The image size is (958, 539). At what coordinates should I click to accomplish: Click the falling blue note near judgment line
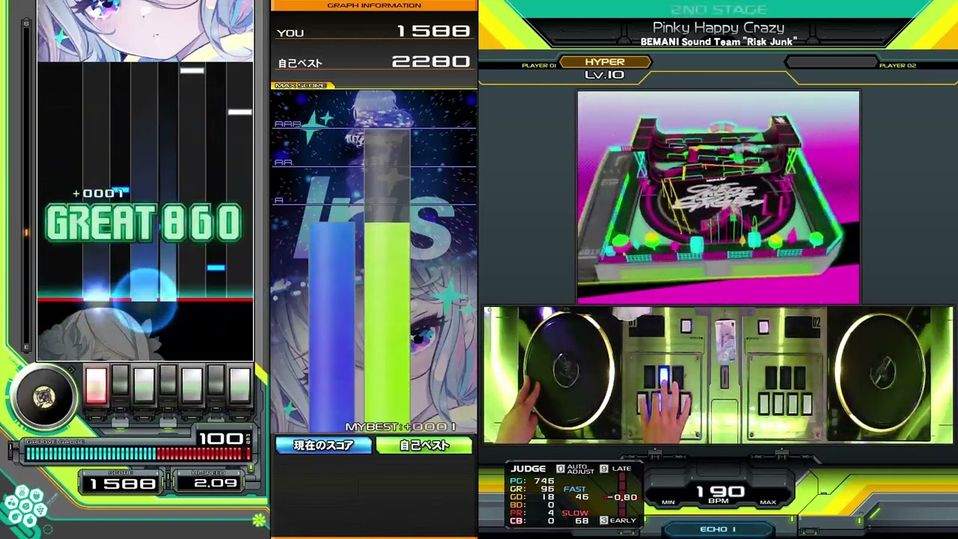click(x=216, y=267)
